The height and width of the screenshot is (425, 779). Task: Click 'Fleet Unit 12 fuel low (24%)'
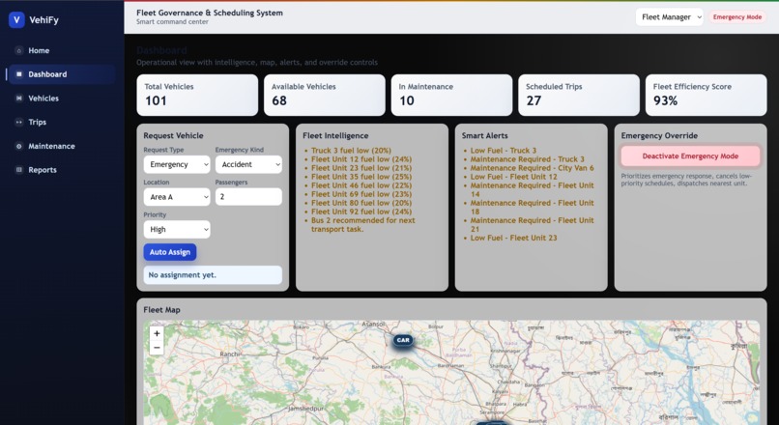point(361,159)
